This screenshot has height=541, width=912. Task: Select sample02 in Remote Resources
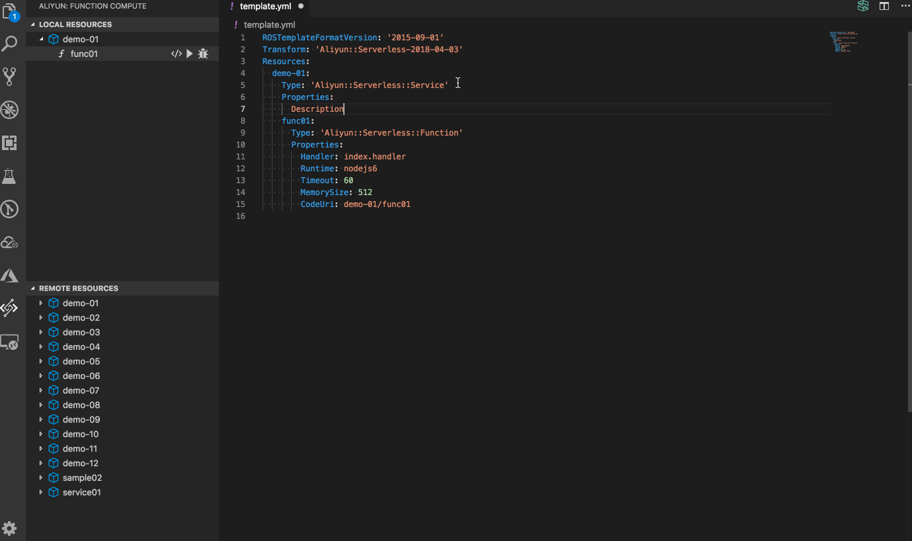click(82, 478)
